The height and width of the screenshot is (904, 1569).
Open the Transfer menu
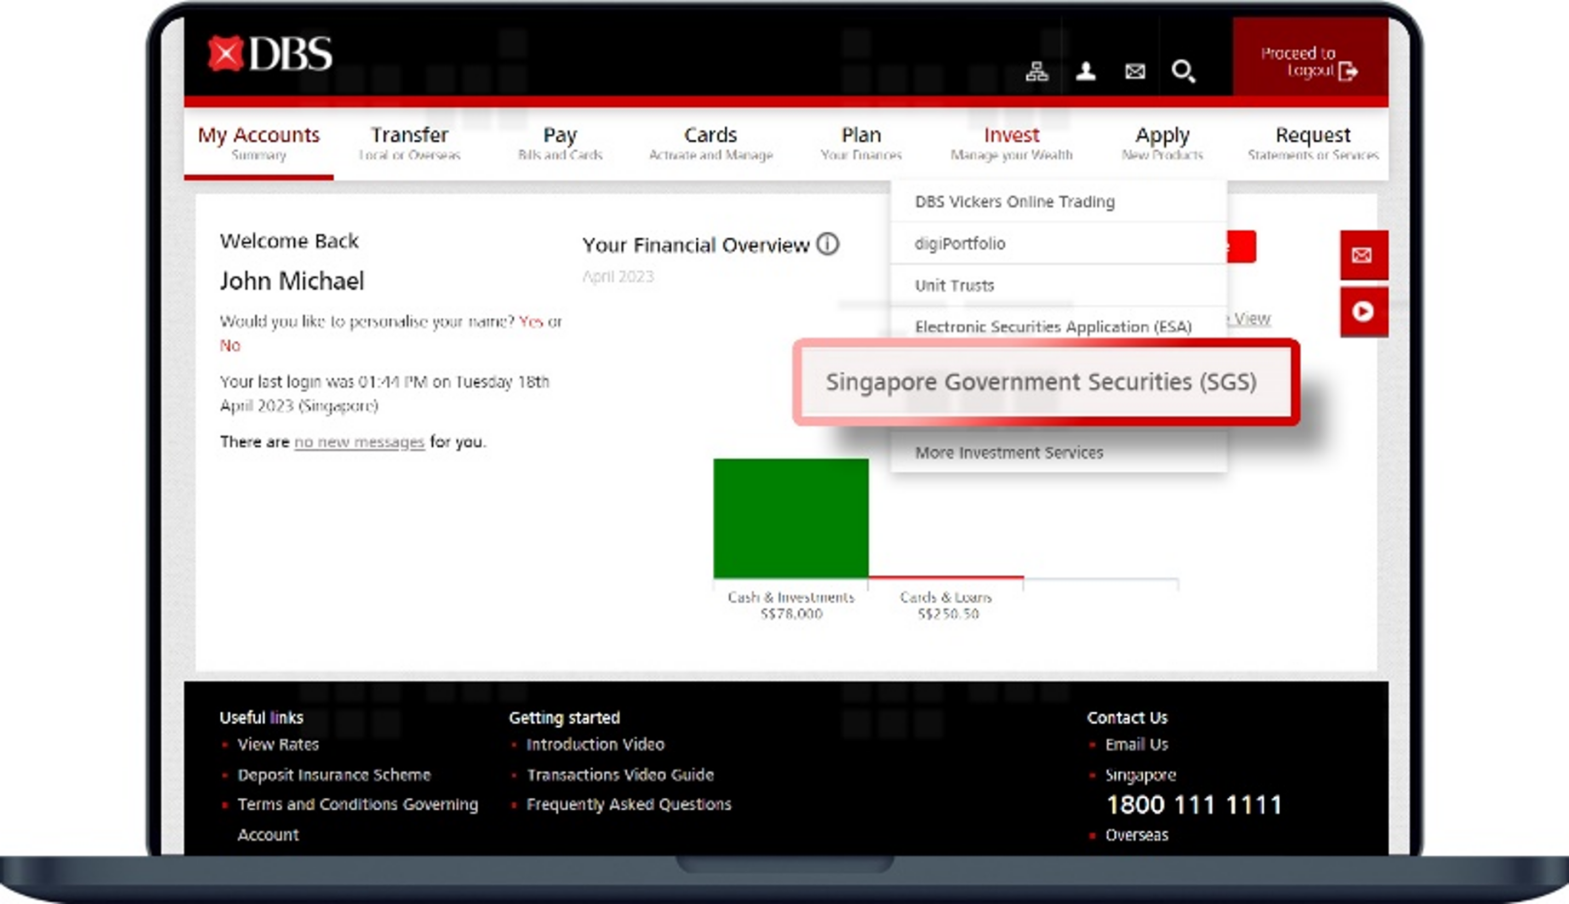[410, 144]
